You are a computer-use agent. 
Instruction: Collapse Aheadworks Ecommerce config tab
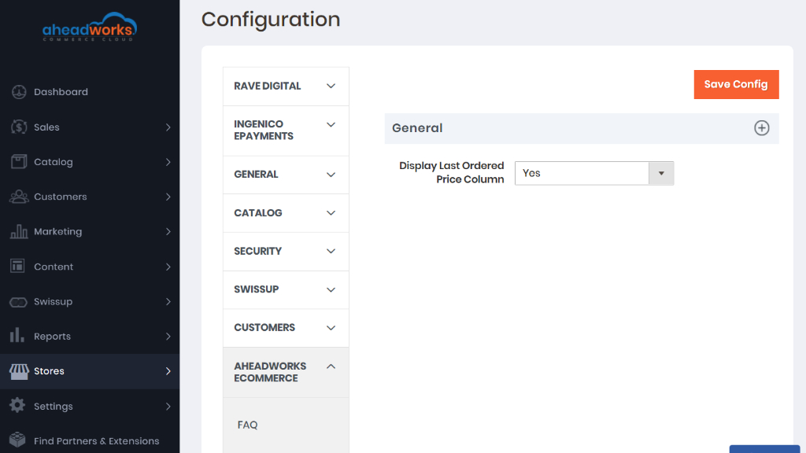coord(286,372)
